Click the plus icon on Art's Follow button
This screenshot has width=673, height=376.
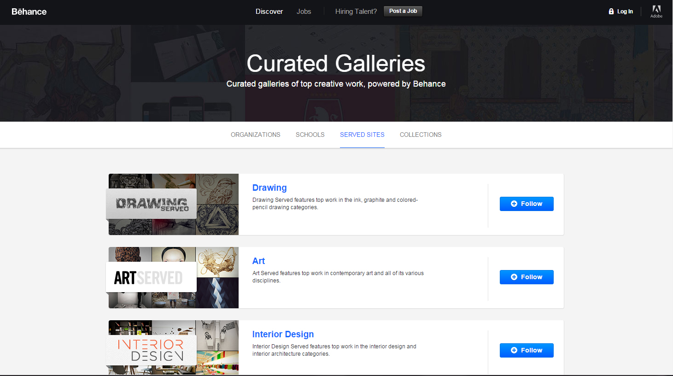click(x=515, y=277)
